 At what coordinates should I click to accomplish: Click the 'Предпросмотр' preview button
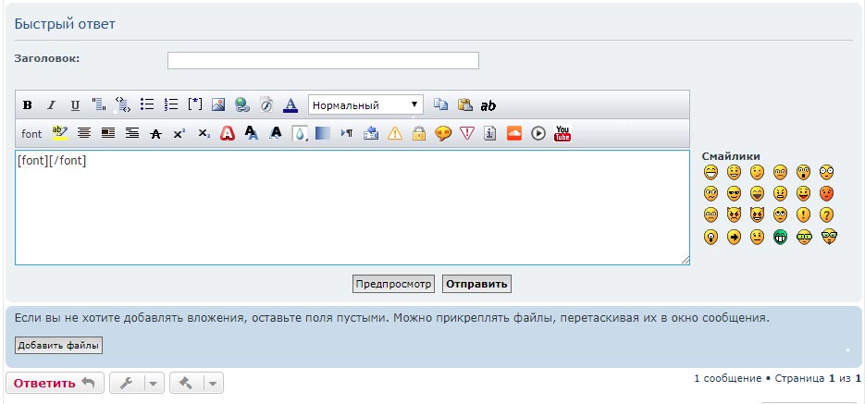[x=393, y=284]
